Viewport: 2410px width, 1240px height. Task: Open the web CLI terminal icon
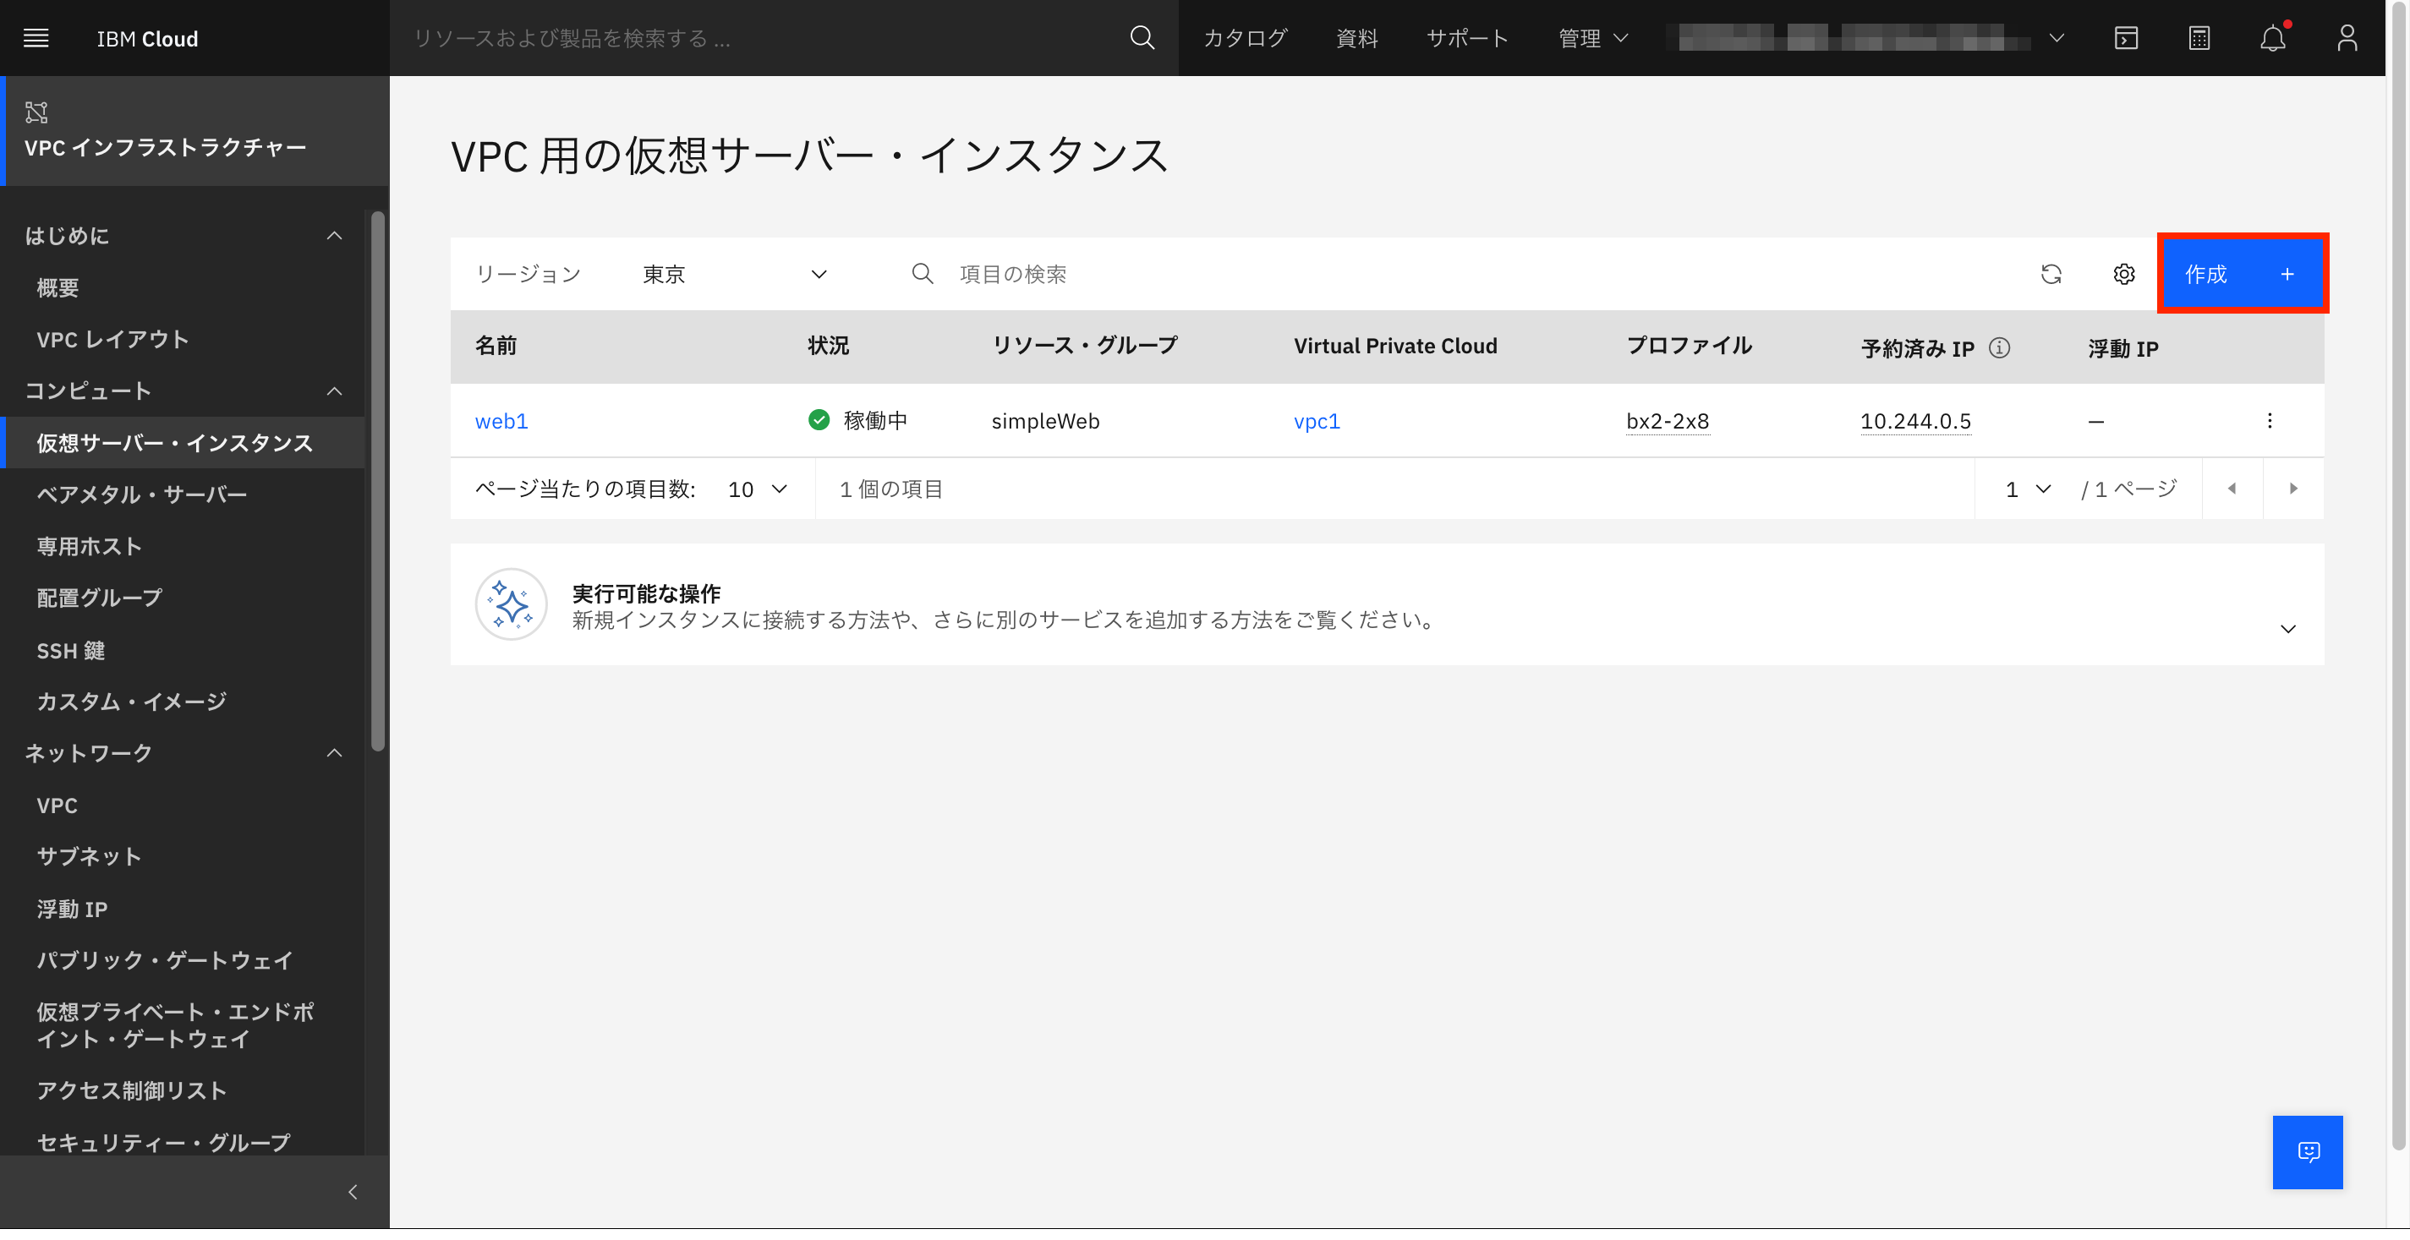(x=2127, y=38)
